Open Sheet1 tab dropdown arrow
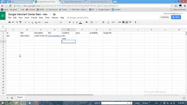The height and width of the screenshot is (105, 187). click(24, 97)
